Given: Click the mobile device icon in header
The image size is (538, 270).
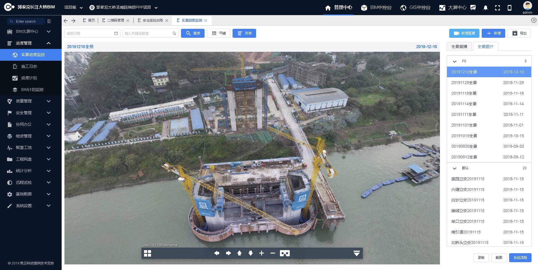Looking at the screenshot, I should (509, 8).
